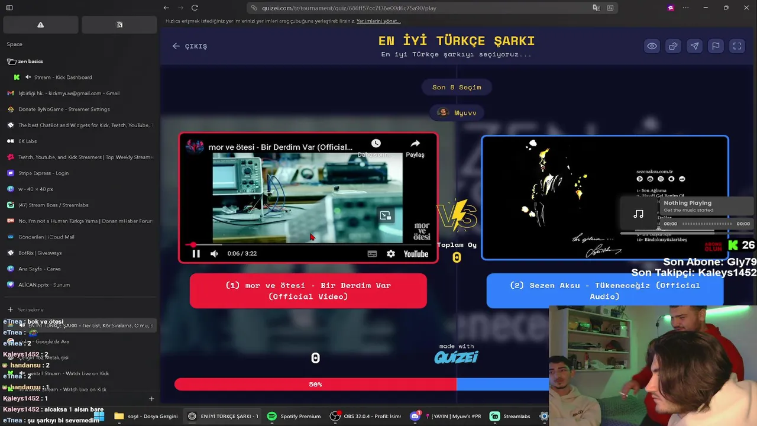Click the Watch Later clock icon on video
Screen dimensions: 757x426
376,144
